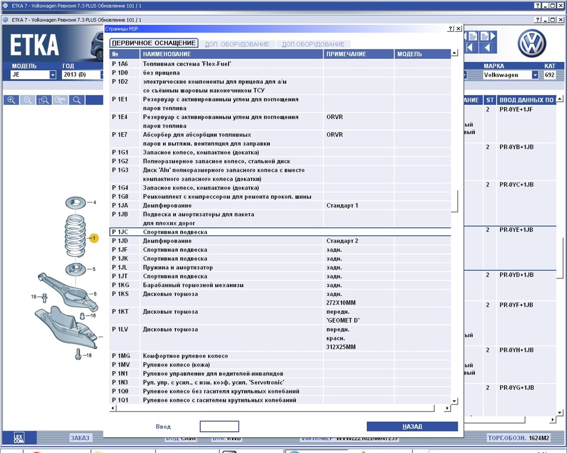Click the ST column header
Viewport: 567px width, 453px height.
[490, 100]
